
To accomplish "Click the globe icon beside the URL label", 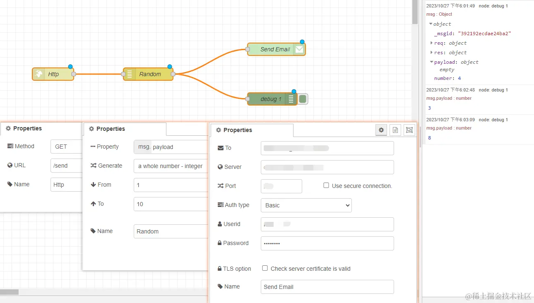I will tap(10, 165).
